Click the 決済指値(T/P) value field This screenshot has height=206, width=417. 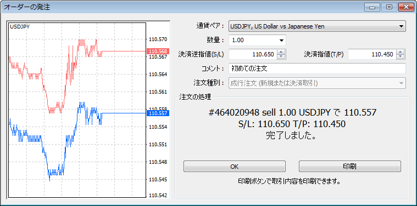click(x=372, y=55)
